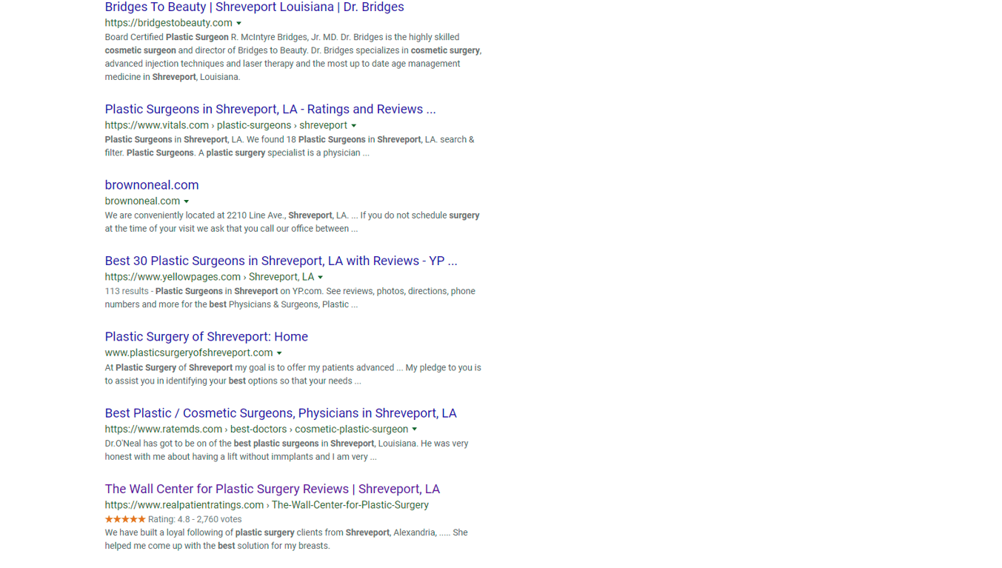
Task: Open Plastic Surgeons in Shreveport Ratings and Reviews link
Action: tap(270, 109)
